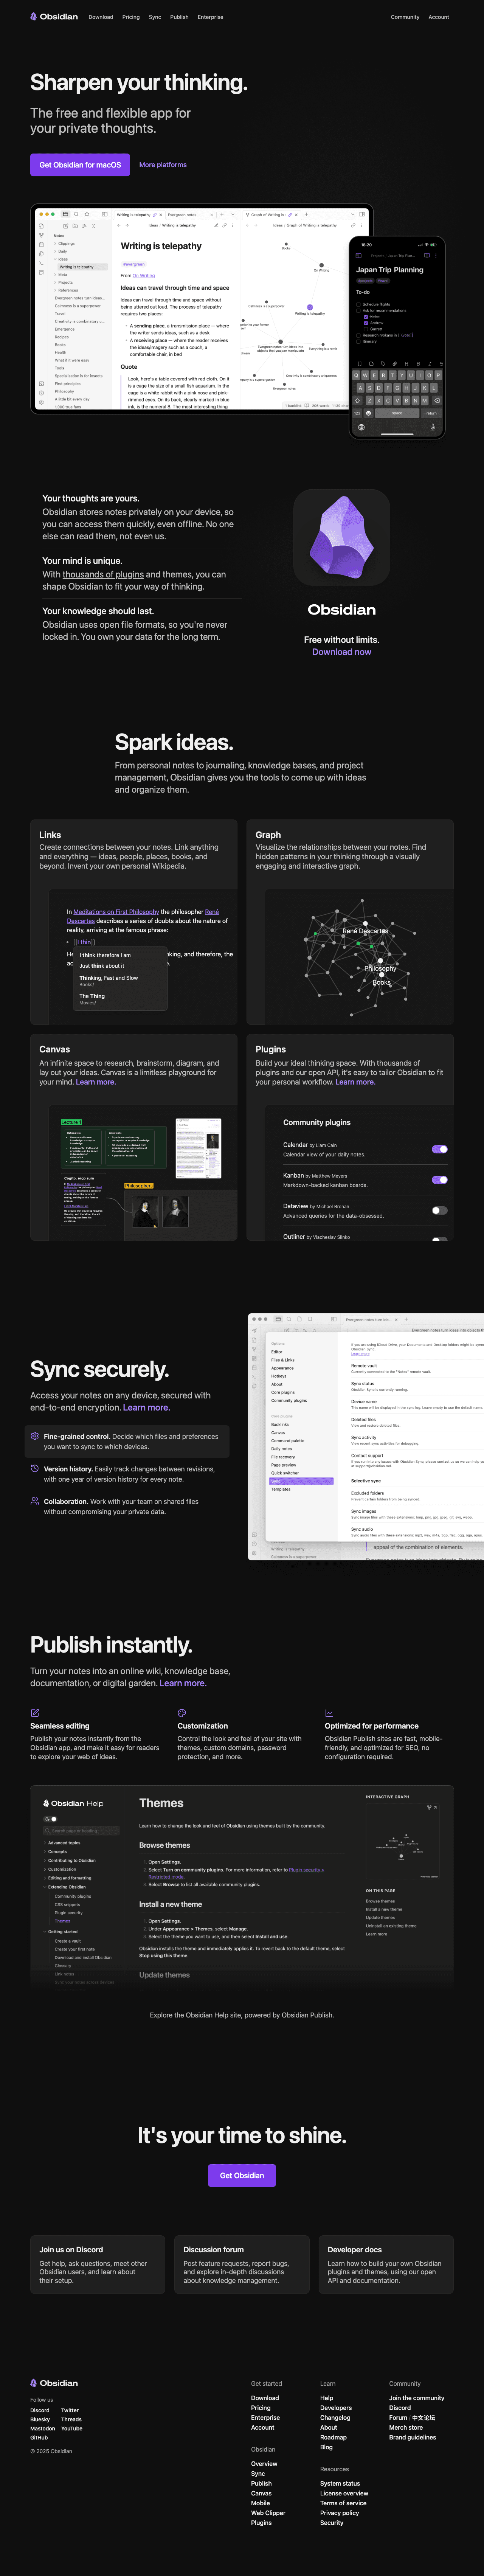Open the More platforms link
Screen dimensions: 484x2576
tap(163, 165)
